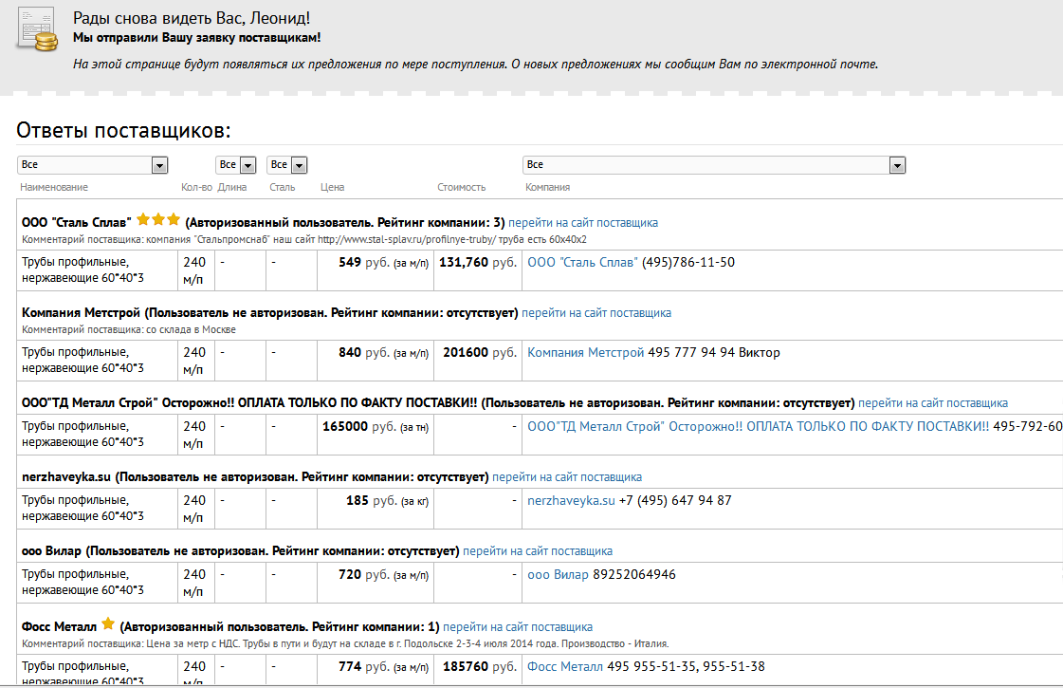
Task: Click the Компания column header
Action: pos(548,187)
